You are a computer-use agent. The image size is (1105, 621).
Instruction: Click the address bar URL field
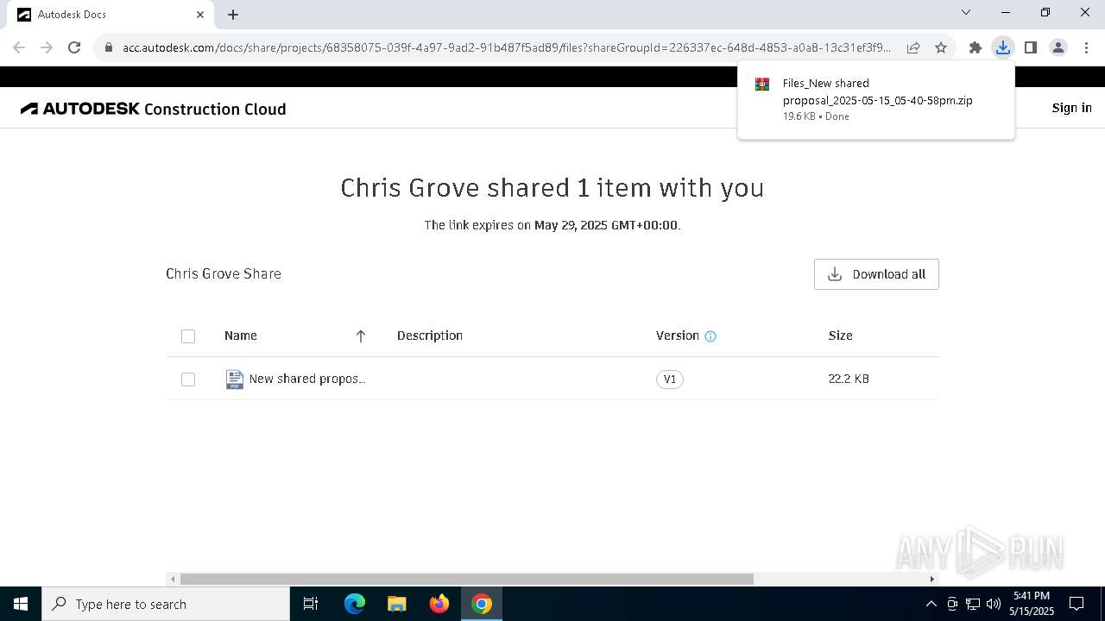(x=507, y=47)
